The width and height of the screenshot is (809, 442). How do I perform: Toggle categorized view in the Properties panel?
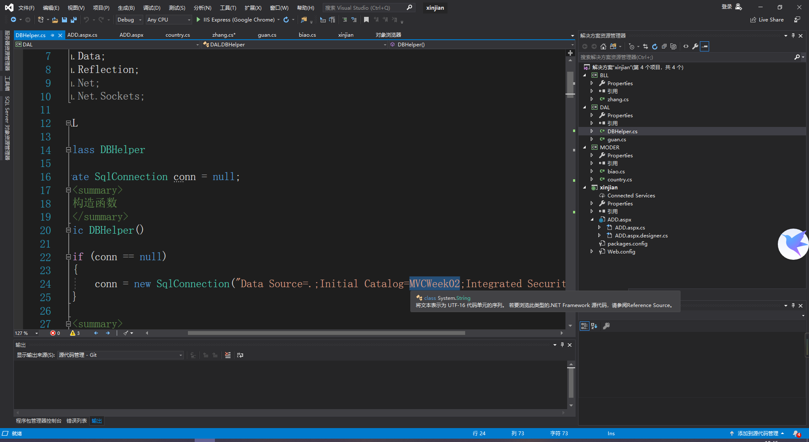click(584, 326)
